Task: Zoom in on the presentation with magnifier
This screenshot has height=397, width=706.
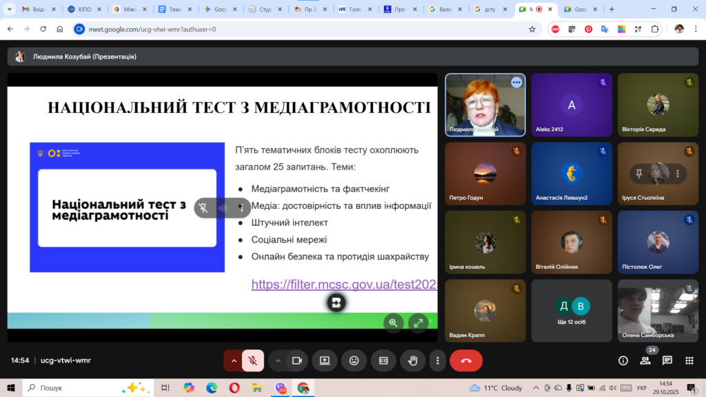Action: click(394, 323)
